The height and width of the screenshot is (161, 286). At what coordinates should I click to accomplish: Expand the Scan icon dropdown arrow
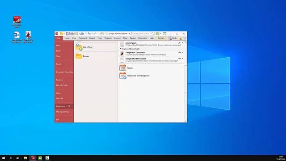click(x=85, y=34)
